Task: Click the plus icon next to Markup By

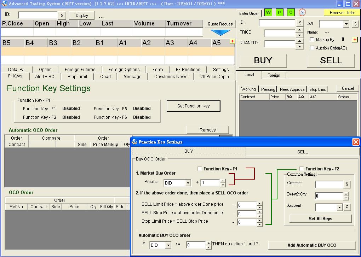Action: [x=355, y=39]
